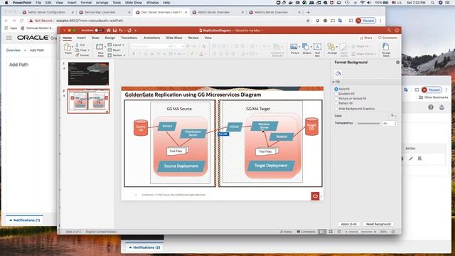Screen dimensions: 455x256
Task: Expand the New Slide dropdown arrow
Action: tap(105, 47)
